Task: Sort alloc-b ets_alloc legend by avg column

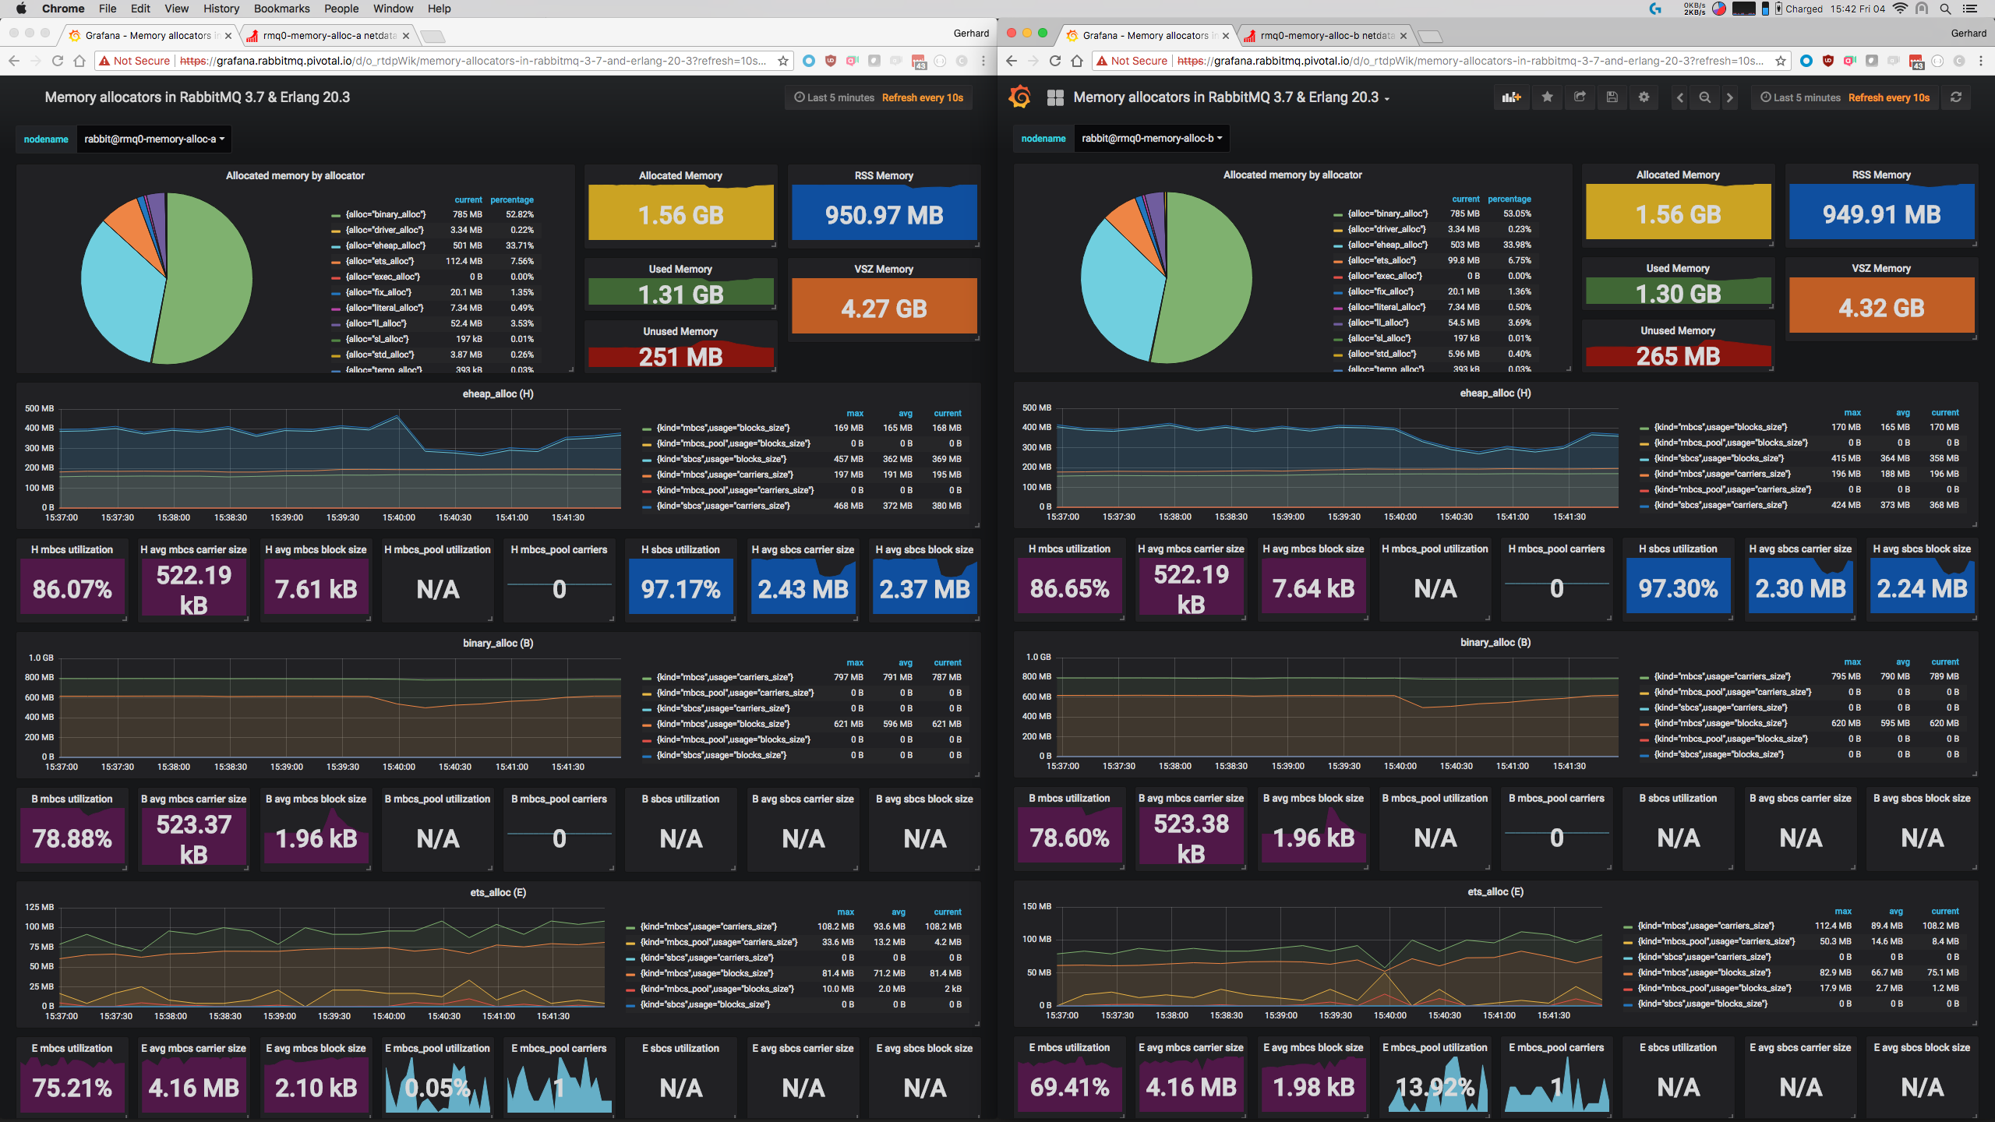Action: pyautogui.click(x=1896, y=912)
